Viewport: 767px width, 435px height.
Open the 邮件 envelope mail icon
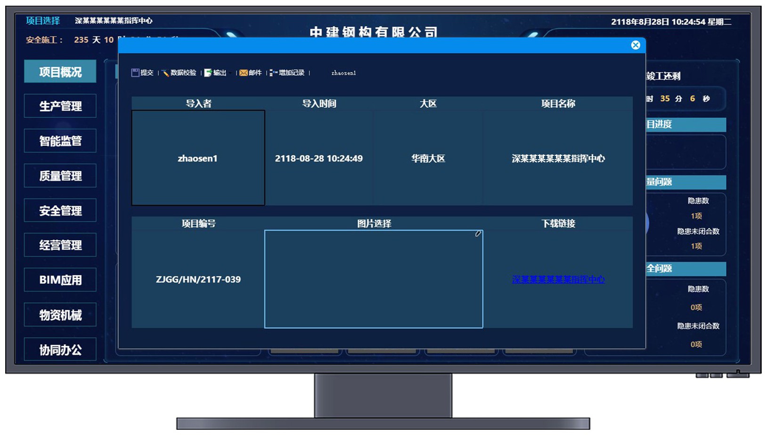244,72
